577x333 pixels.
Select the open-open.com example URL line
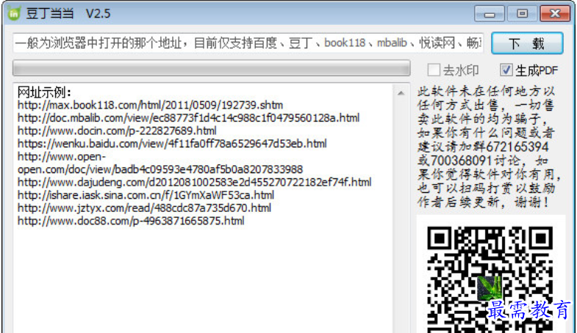tap(160, 163)
